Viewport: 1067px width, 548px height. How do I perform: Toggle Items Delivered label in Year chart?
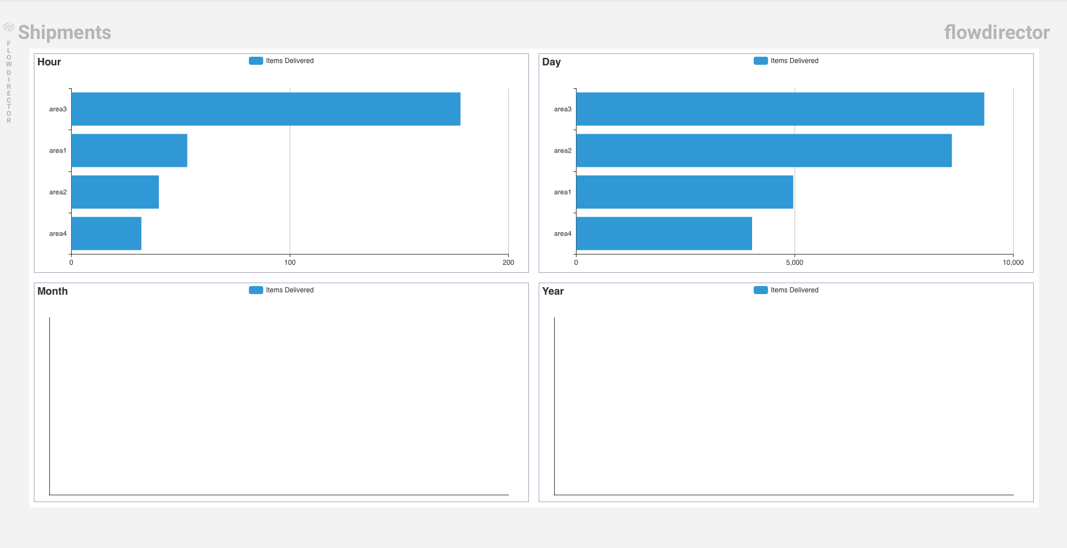tap(795, 290)
